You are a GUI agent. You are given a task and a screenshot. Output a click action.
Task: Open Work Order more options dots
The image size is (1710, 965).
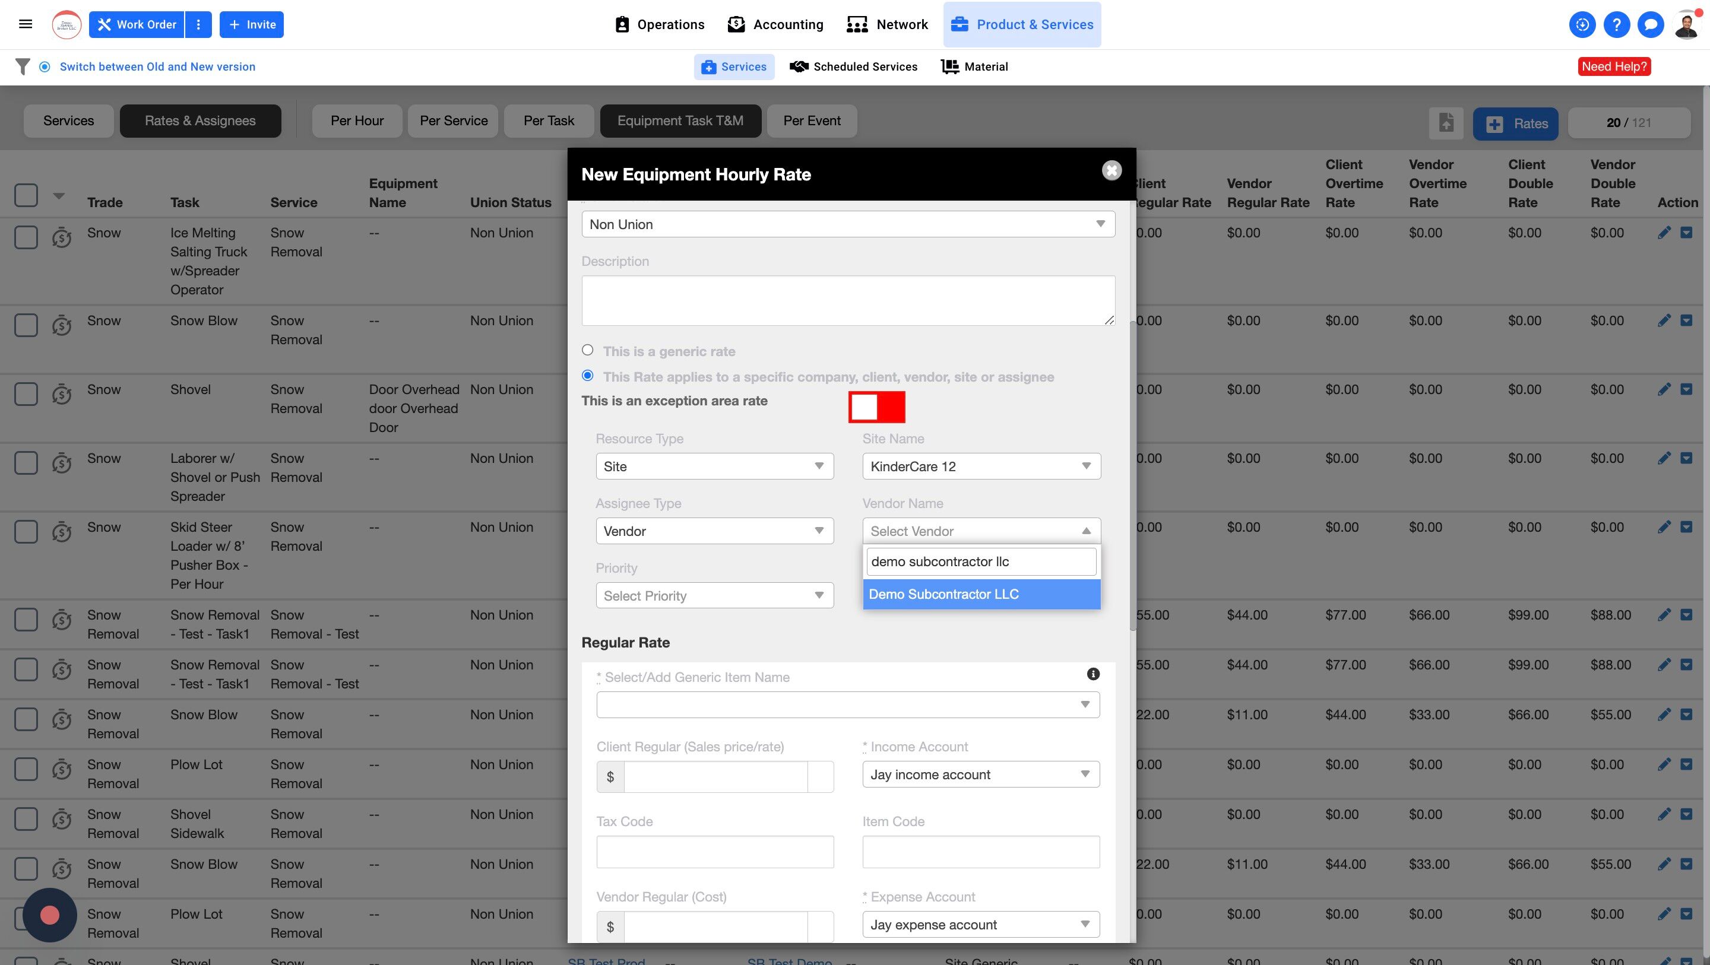coord(198,24)
